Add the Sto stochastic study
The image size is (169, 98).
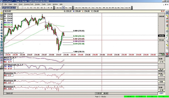(100, 8)
